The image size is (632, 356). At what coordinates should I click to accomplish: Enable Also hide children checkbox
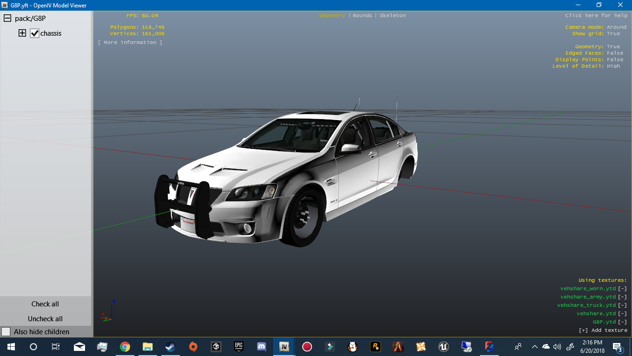point(6,332)
